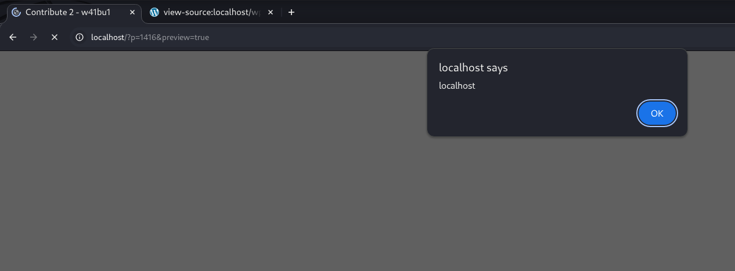This screenshot has width=735, height=271.
Task: Click empty space inside alert dialog
Action: pos(534,113)
